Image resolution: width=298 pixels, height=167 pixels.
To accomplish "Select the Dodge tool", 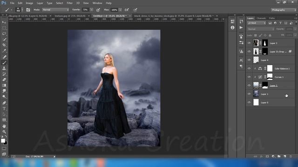I will (4, 96).
